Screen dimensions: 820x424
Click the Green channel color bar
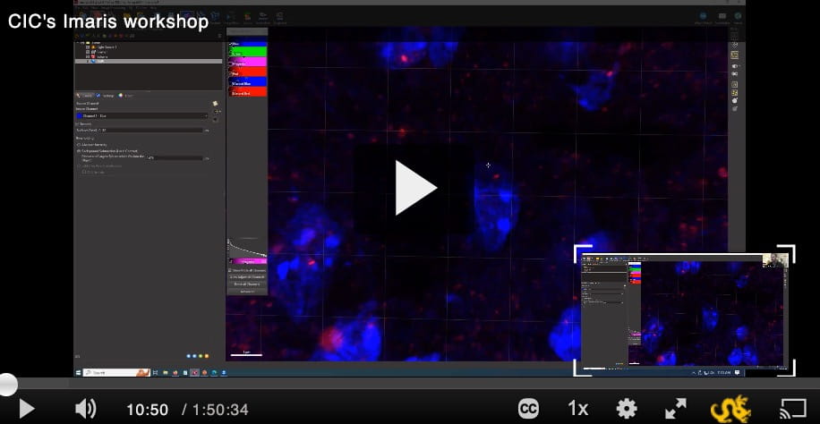(x=248, y=52)
